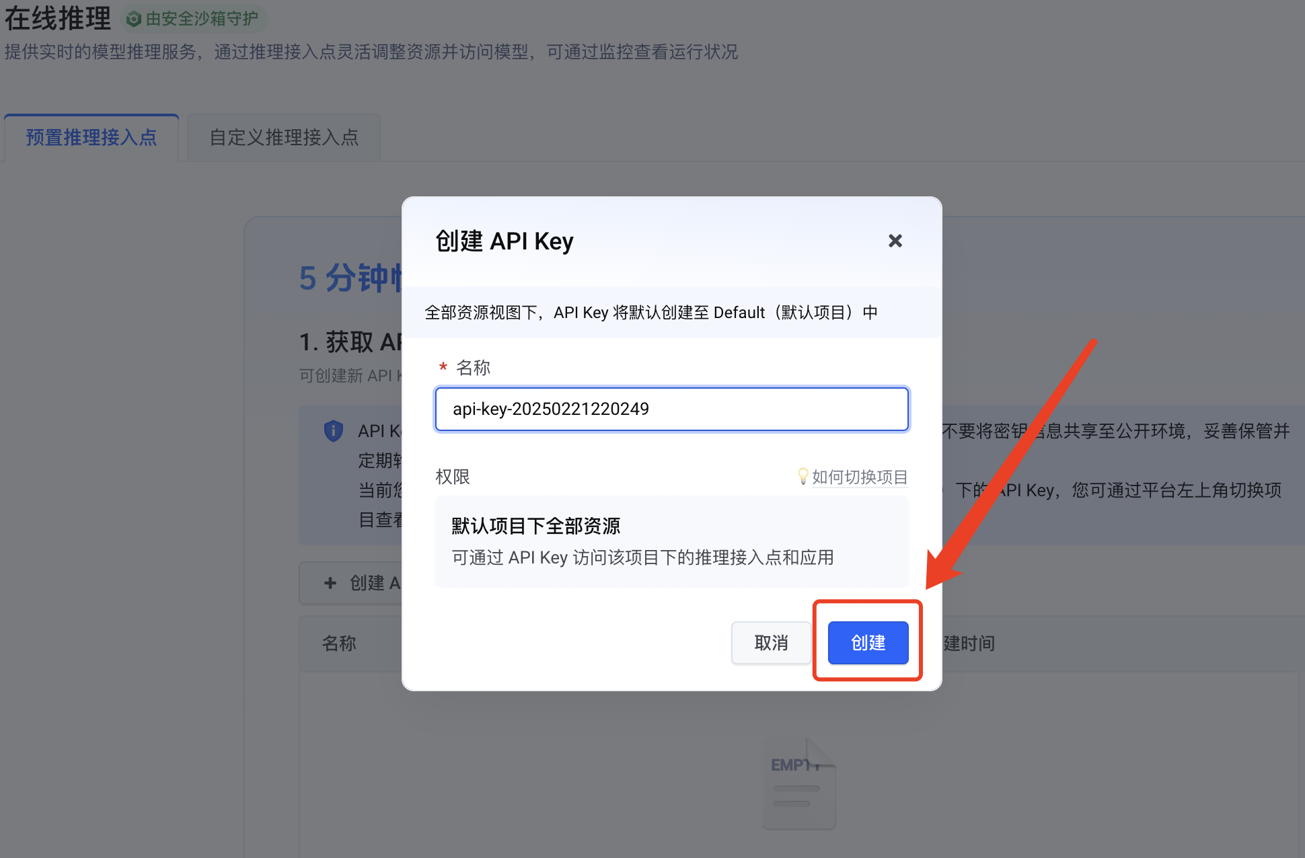Switch to 自定义推理接入点 tab
1305x858 pixels.
point(284,138)
